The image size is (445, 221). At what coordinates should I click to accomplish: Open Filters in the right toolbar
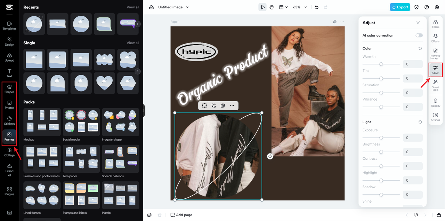(x=435, y=24)
